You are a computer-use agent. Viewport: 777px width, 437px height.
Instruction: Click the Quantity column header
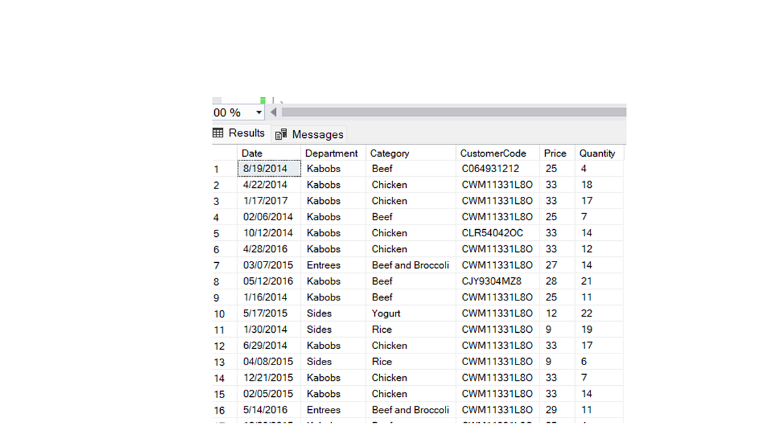(x=598, y=153)
